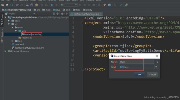Expand the test folder node

12,41
